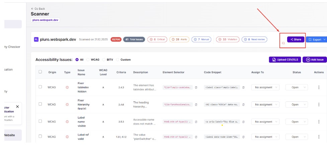Click the <h2 class="title" code snippet
Viewport: 327px width, 159px height.
[222, 104]
